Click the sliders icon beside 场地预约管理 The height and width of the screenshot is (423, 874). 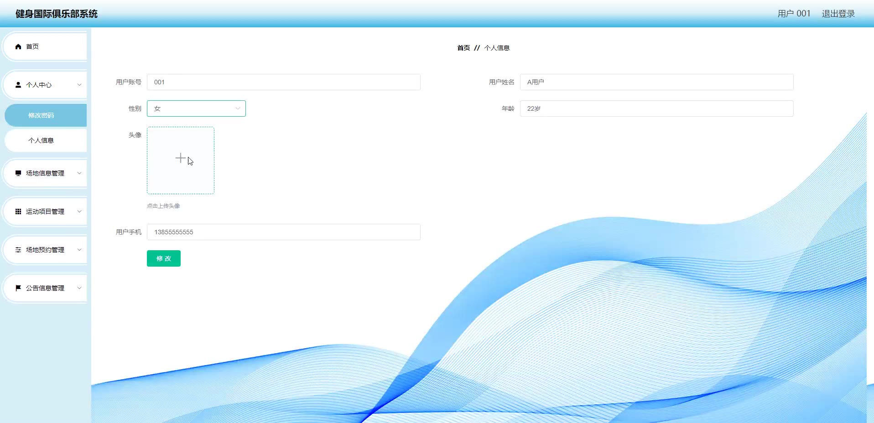tap(18, 250)
